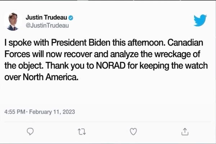The width and height of the screenshot is (216, 144).
Task: Click "North America" in the tweet's last line
Action: (x=53, y=78)
